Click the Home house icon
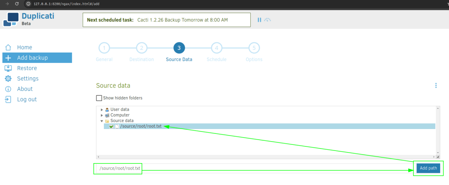449x185 pixels. (8, 47)
